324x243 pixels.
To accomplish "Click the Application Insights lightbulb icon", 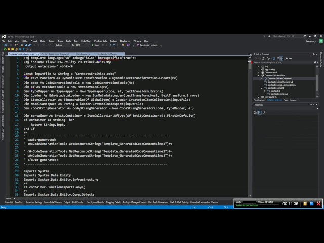I will tap(138, 45).
